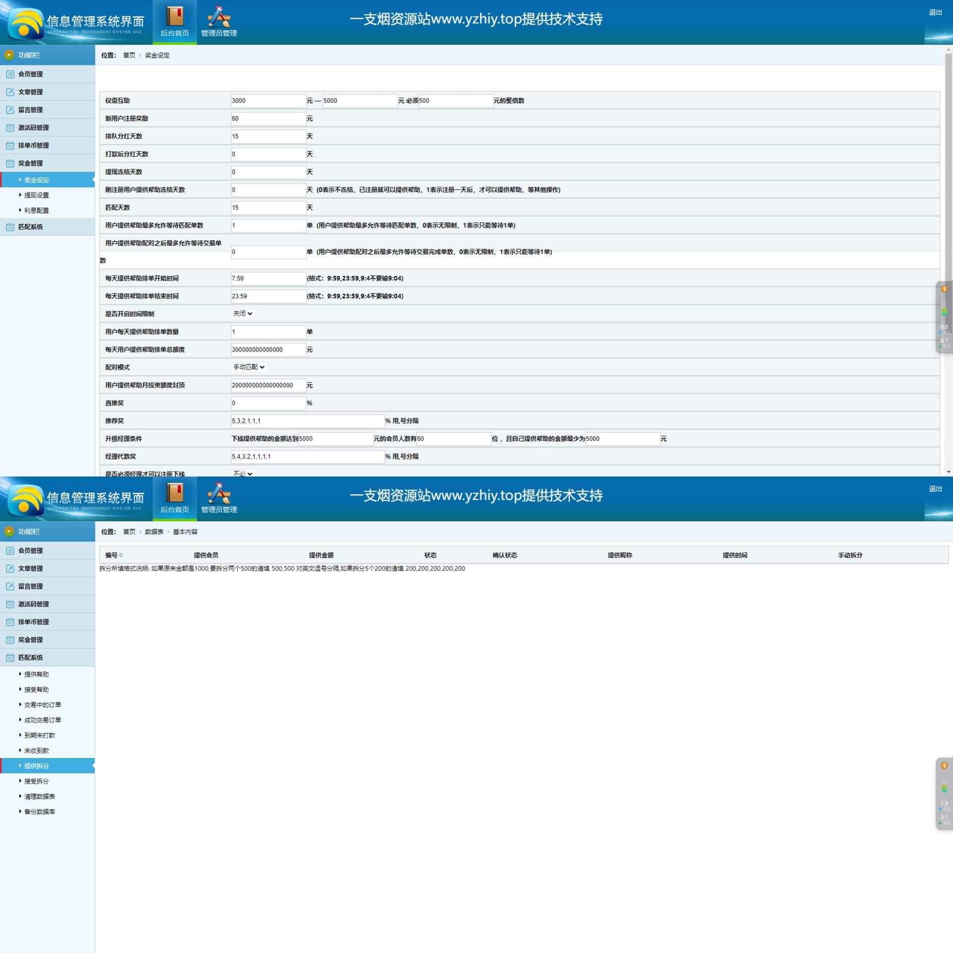The width and height of the screenshot is (953, 953).
Task: Open 是否开启时间限制 dropdown showing 关闭
Action: (243, 314)
